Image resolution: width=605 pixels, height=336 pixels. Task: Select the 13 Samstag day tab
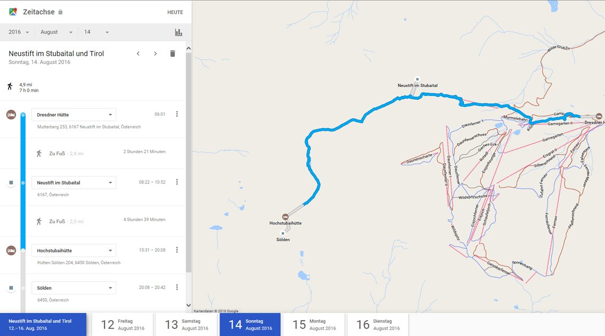pos(186,324)
